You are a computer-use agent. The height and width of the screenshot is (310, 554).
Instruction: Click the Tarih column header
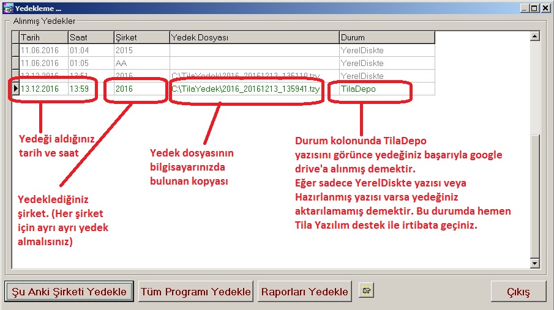(44, 37)
